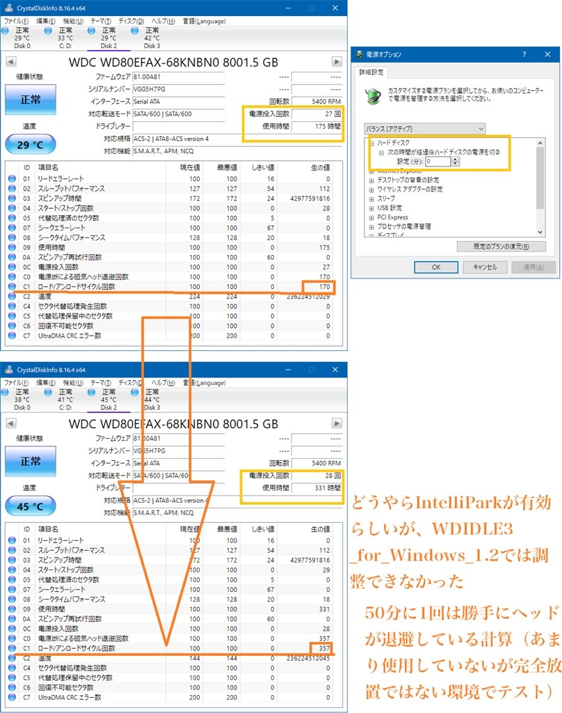Viewport: 562px width, 713px height.
Task: Click the キャンセル button
Action: [485, 267]
